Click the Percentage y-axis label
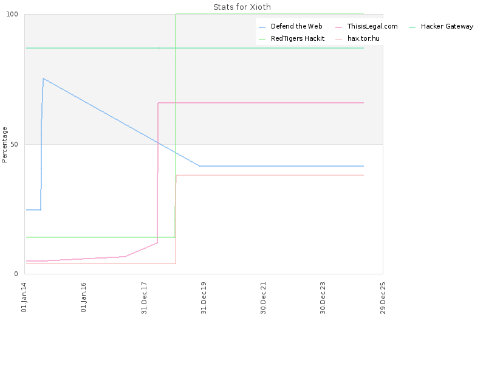The width and height of the screenshot is (486, 365). [x=4, y=145]
